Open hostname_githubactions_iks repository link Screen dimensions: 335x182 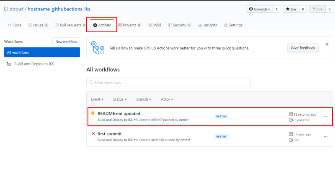click(59, 9)
